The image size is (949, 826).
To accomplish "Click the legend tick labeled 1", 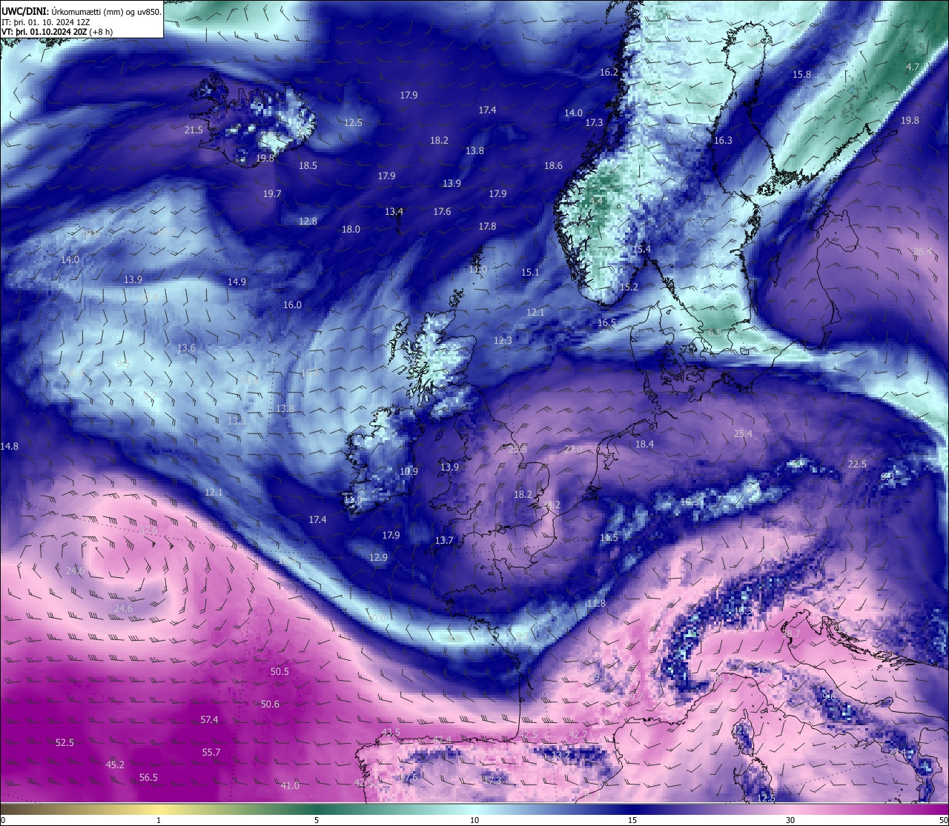I will 159,820.
